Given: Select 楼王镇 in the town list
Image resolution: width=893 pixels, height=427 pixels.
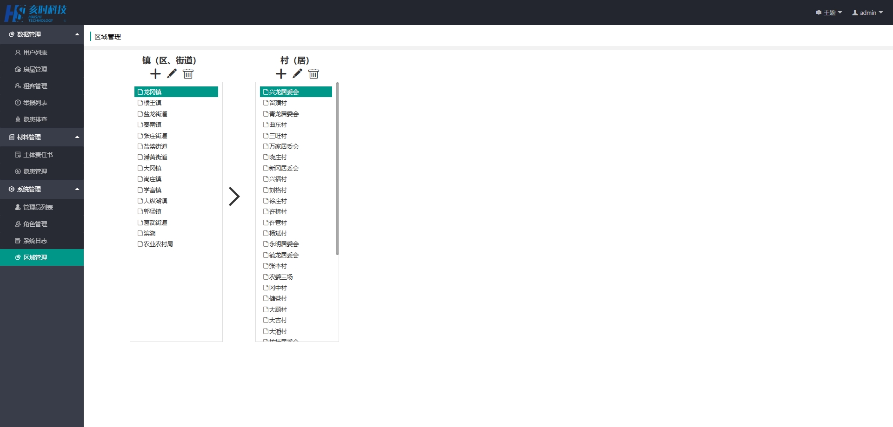Looking at the screenshot, I should [152, 103].
